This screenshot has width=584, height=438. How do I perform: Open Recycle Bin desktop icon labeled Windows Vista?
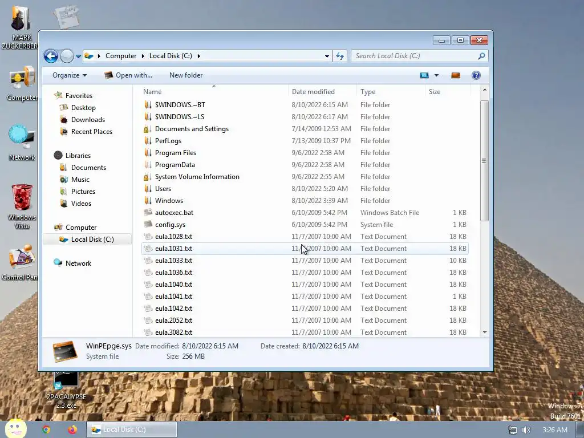tap(22, 206)
